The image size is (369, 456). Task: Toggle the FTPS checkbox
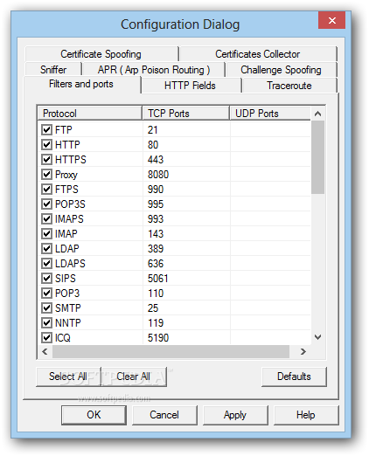click(x=46, y=189)
